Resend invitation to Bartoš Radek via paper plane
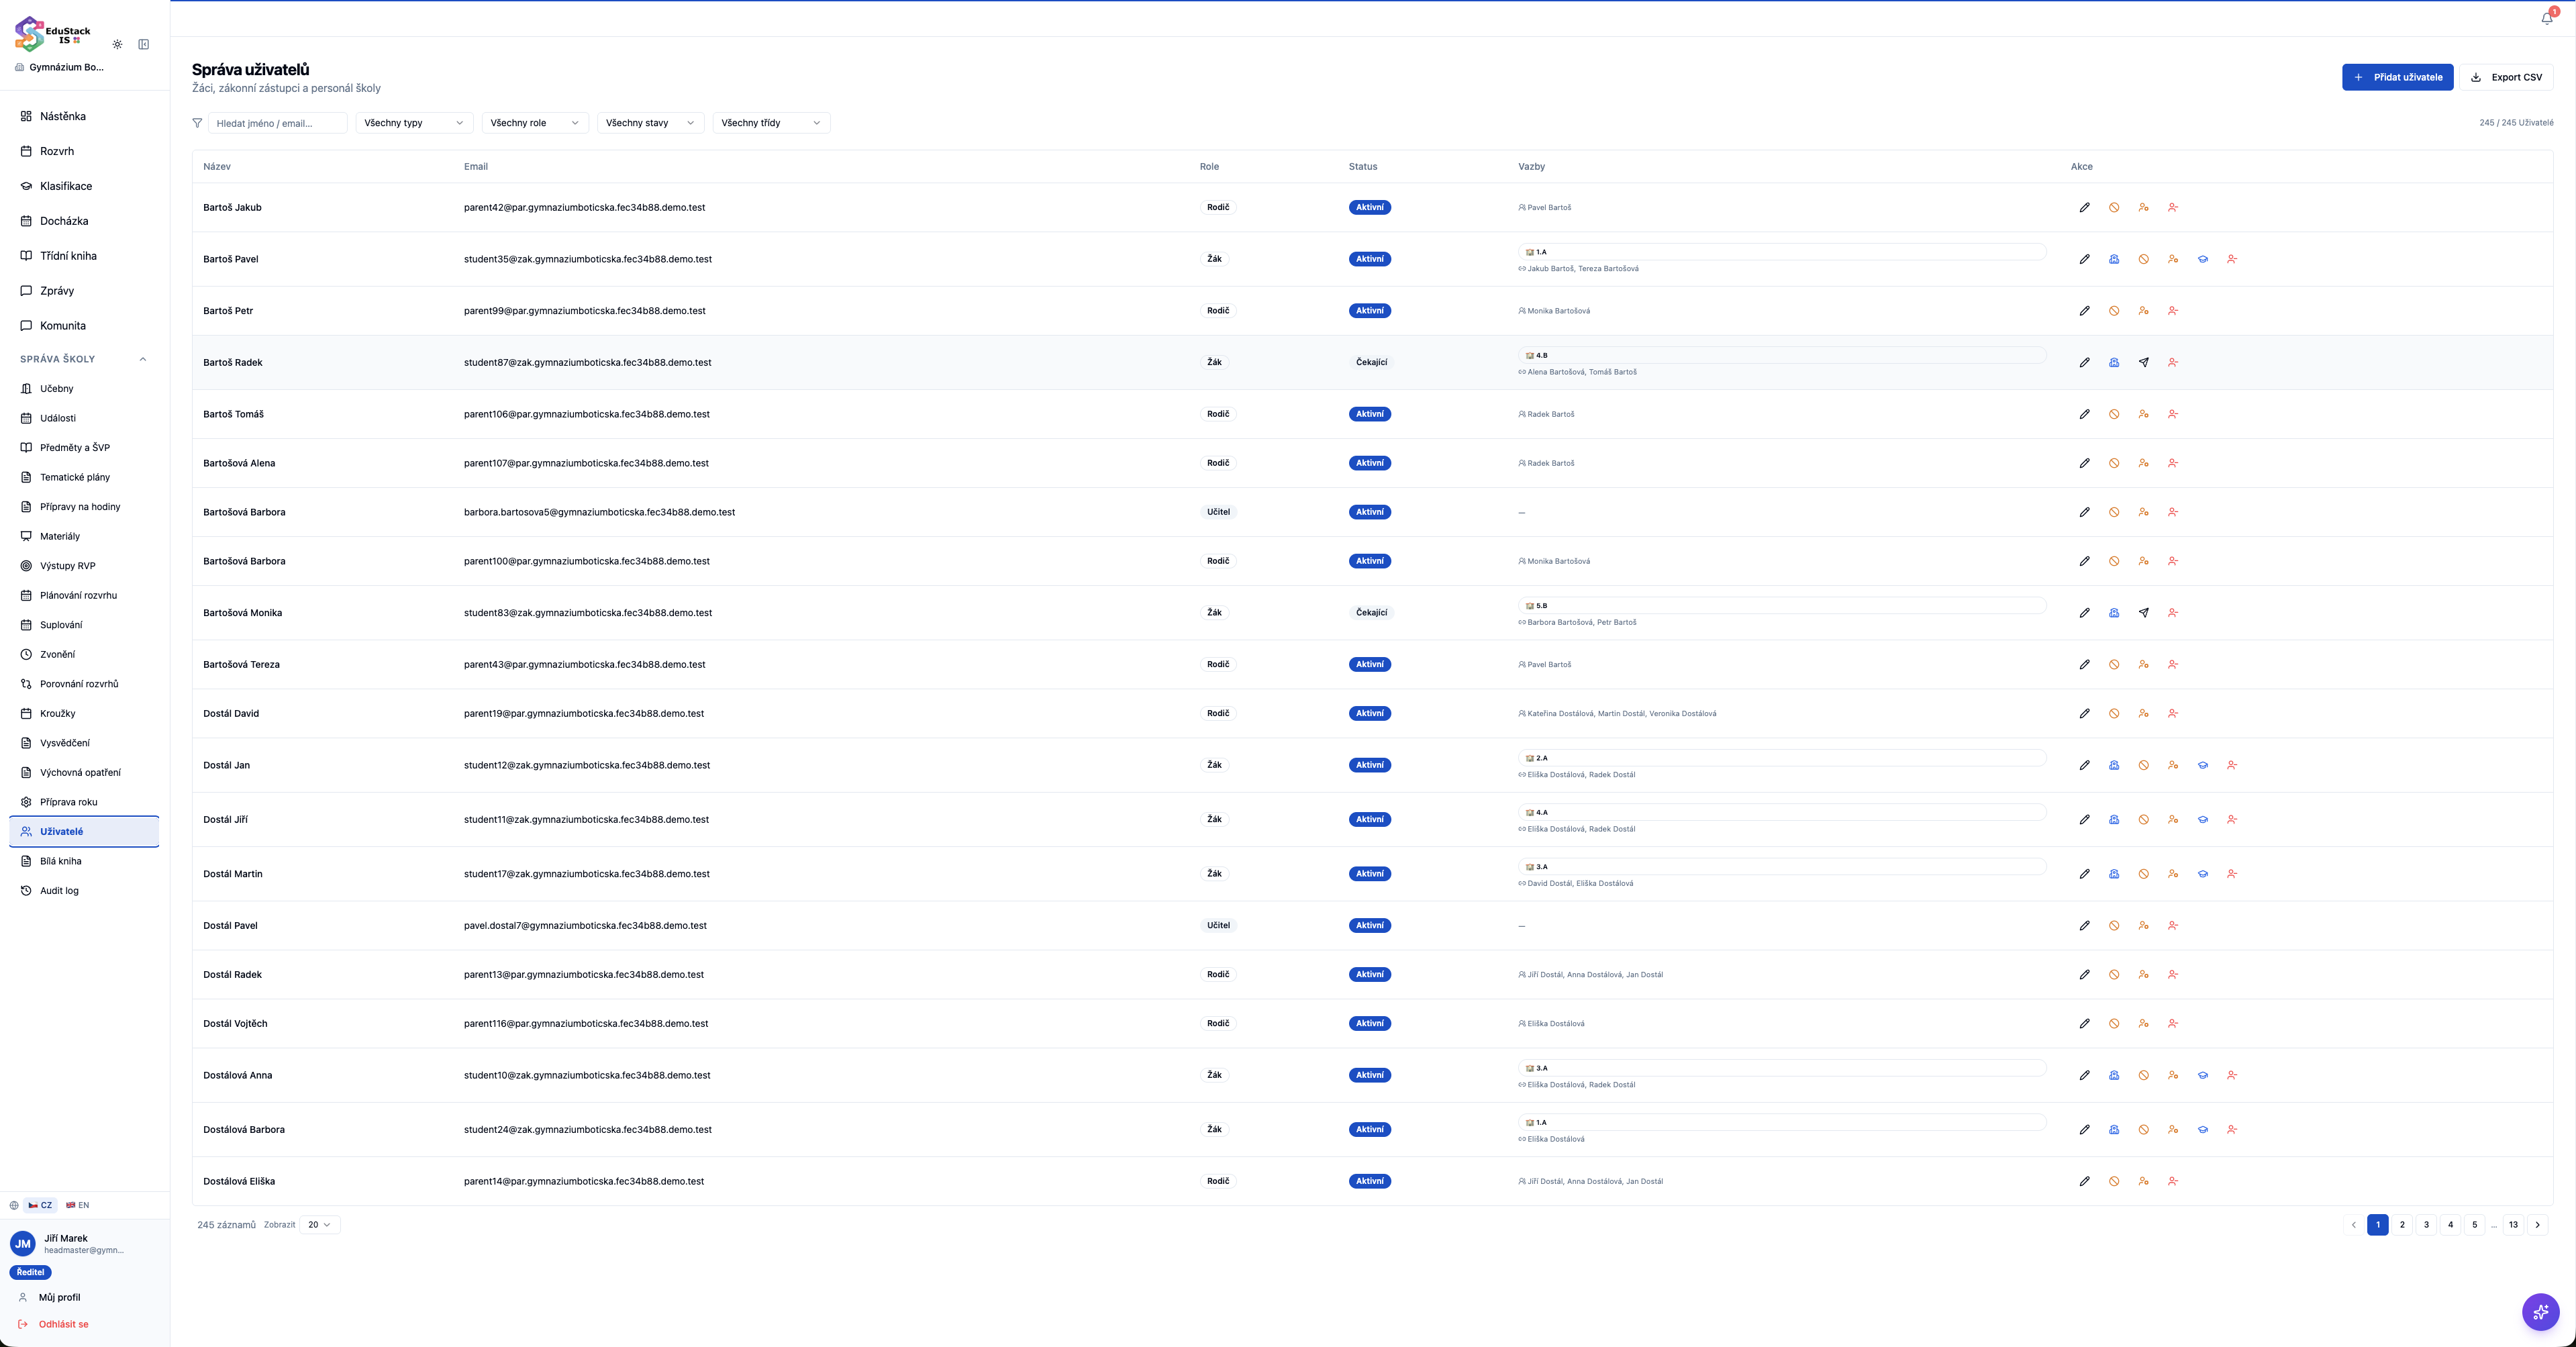2576x1347 pixels. click(x=2143, y=363)
